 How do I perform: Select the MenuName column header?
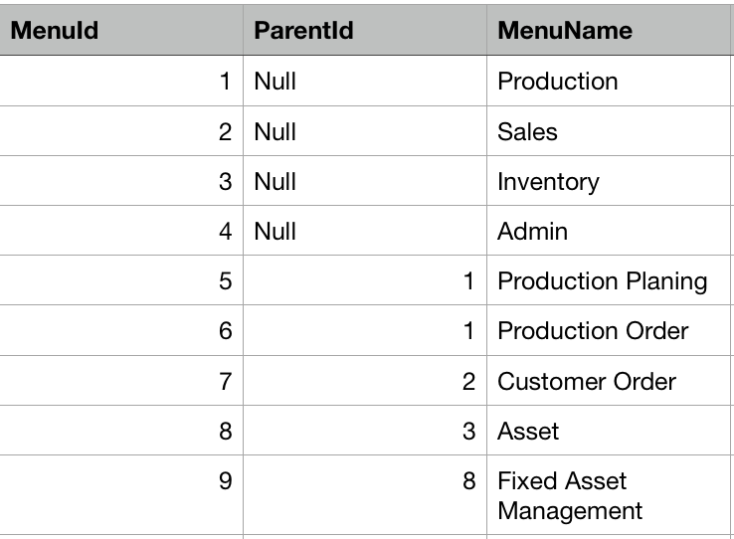click(x=609, y=30)
